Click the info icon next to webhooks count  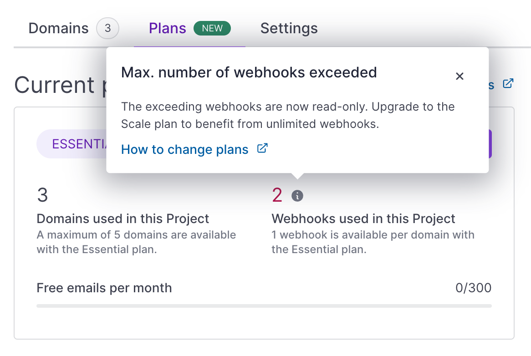298,195
